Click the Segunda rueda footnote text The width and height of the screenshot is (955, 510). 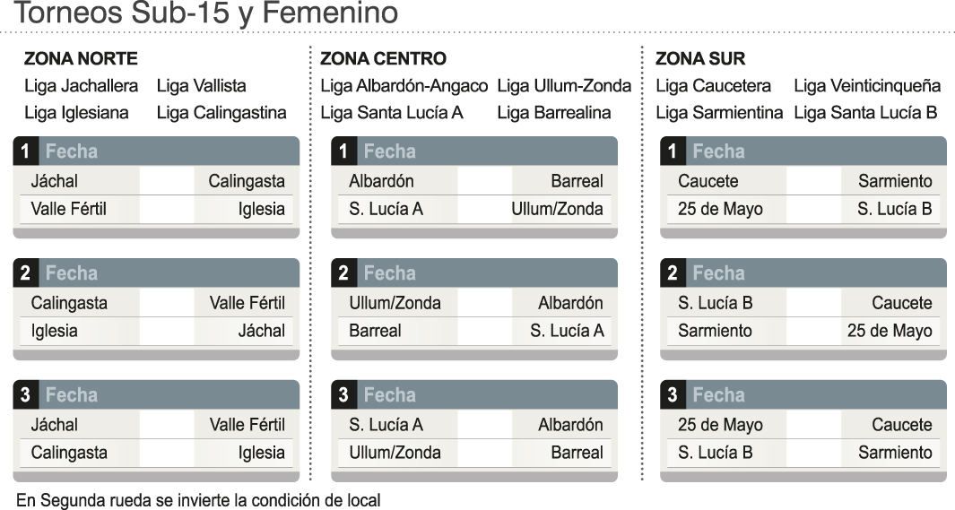point(198,500)
